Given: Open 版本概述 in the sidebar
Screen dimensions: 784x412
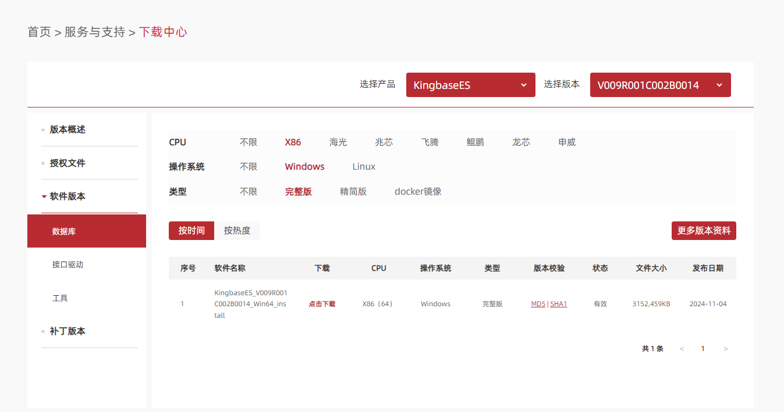Looking at the screenshot, I should coord(68,130).
